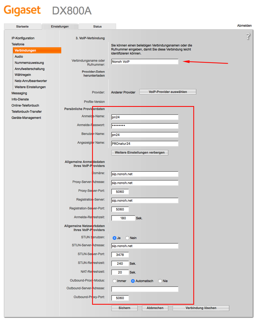Click the Sichern button

[x=124, y=308]
